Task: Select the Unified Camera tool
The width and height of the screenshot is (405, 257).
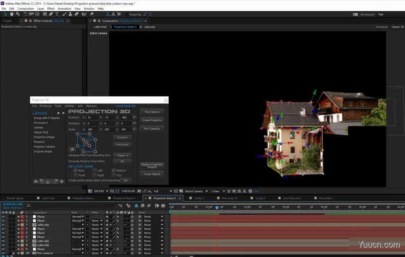Action: 31,14
